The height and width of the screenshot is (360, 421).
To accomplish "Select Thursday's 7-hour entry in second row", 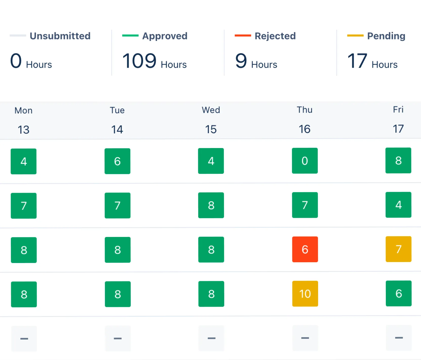I will (x=305, y=205).
